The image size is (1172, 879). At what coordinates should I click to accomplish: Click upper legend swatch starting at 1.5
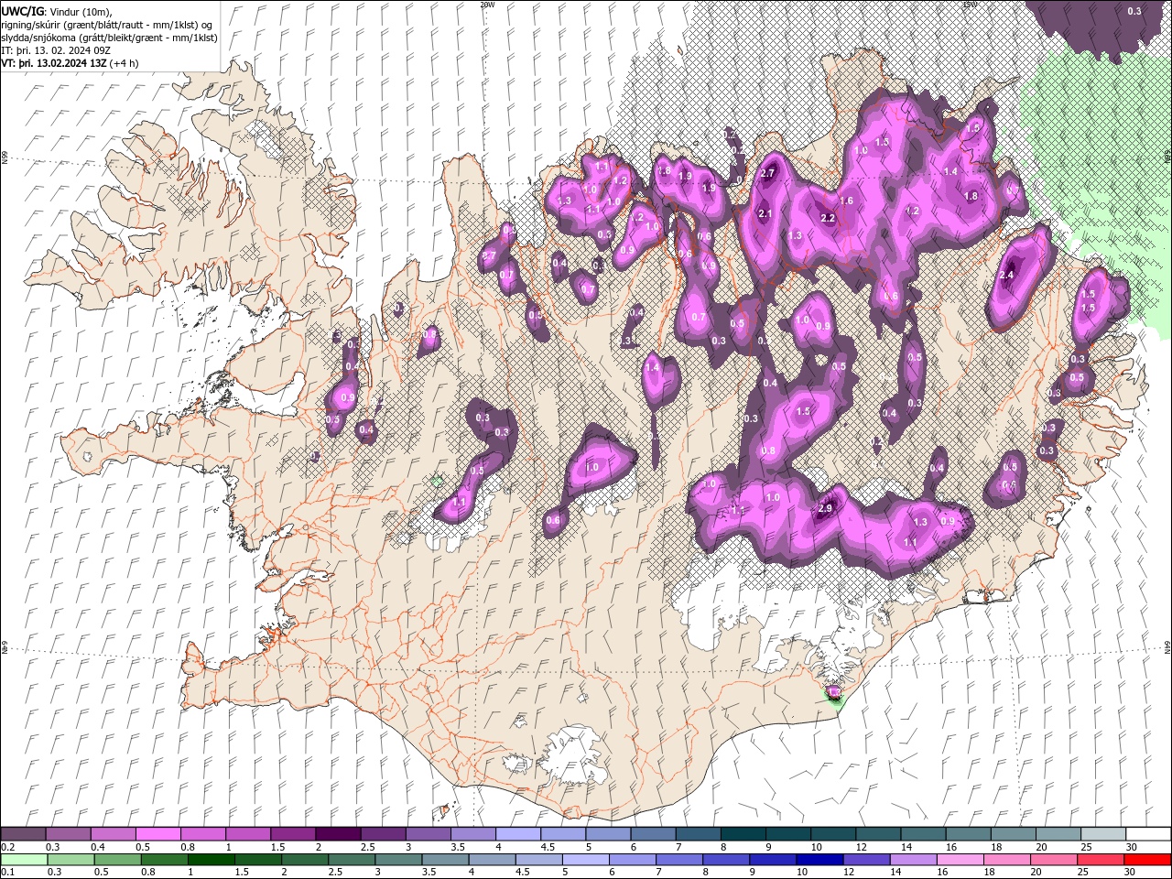[x=292, y=834]
